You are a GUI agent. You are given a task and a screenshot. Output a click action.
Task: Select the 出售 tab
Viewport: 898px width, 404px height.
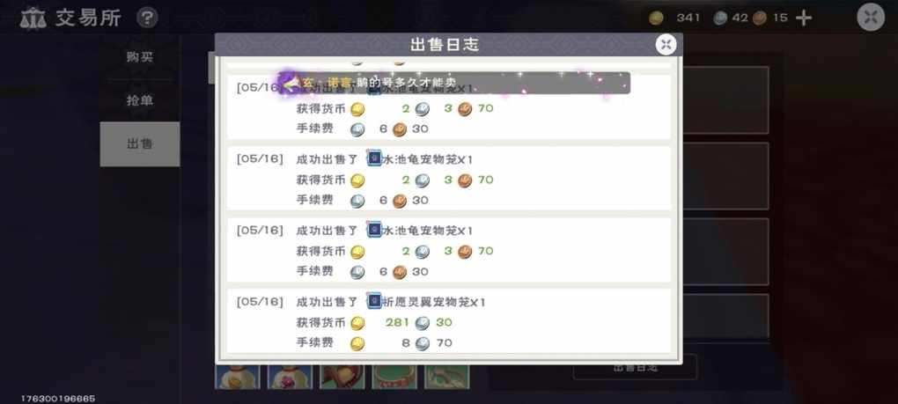pyautogui.click(x=140, y=144)
